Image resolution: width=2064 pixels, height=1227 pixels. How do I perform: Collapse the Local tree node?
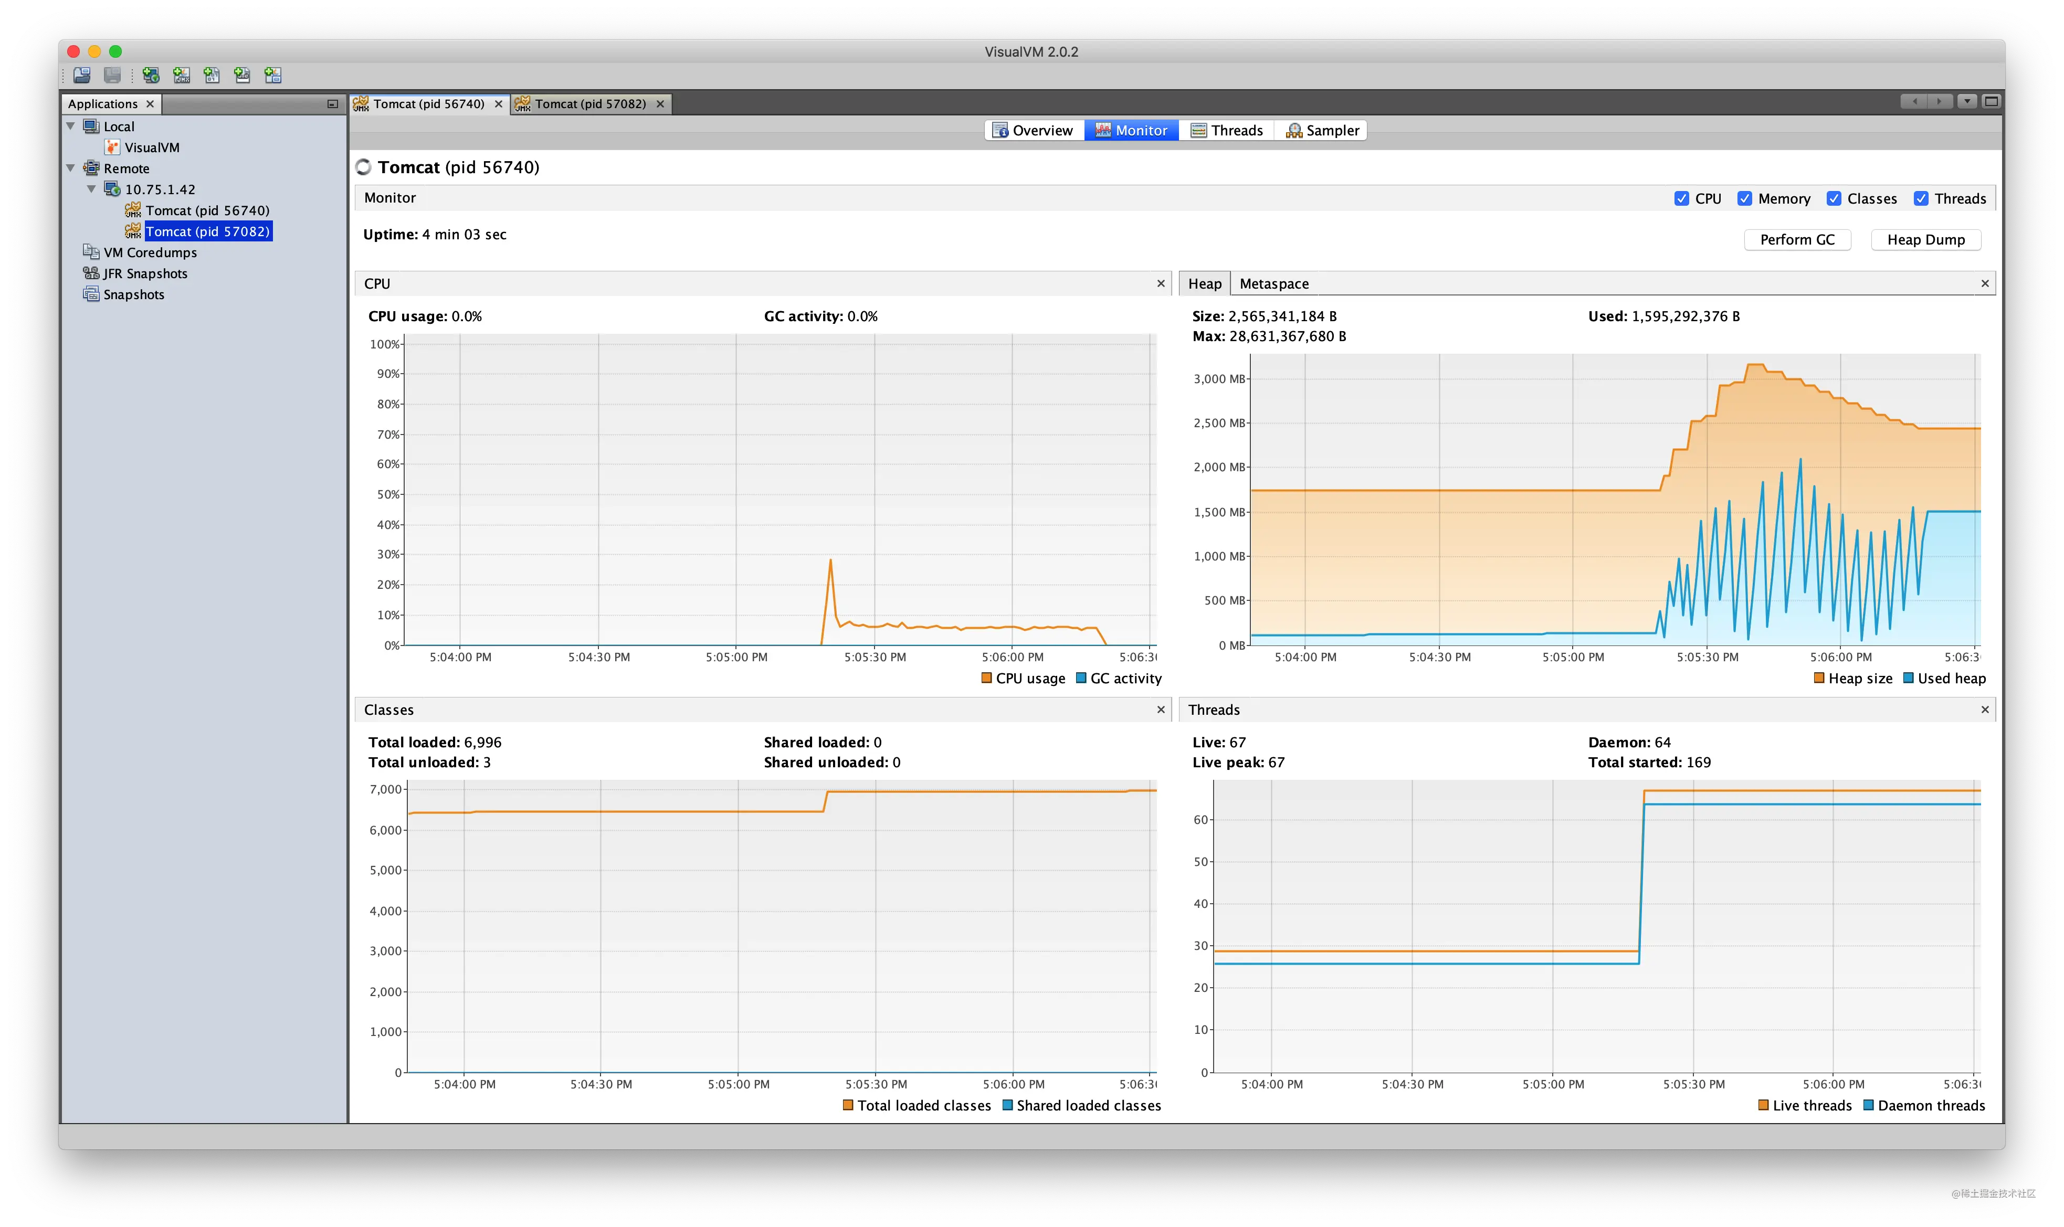pyautogui.click(x=71, y=126)
